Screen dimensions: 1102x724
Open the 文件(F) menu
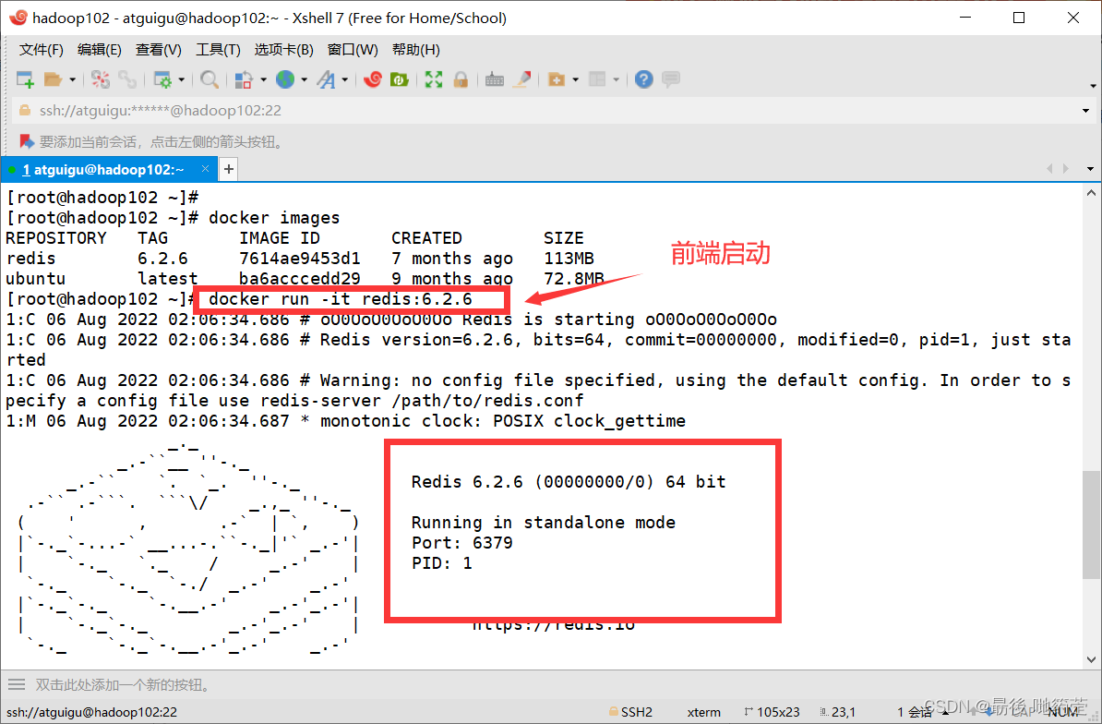point(42,50)
